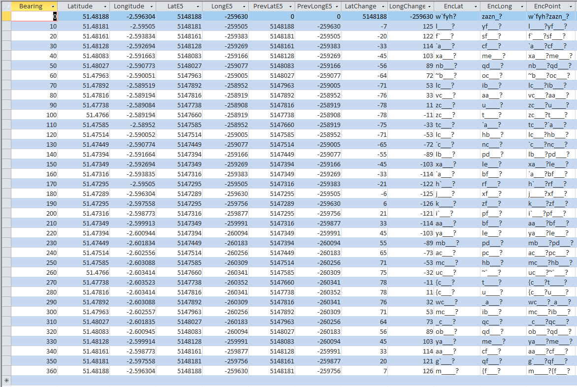Select the row selector for Bearing 100 row

coord(6,115)
